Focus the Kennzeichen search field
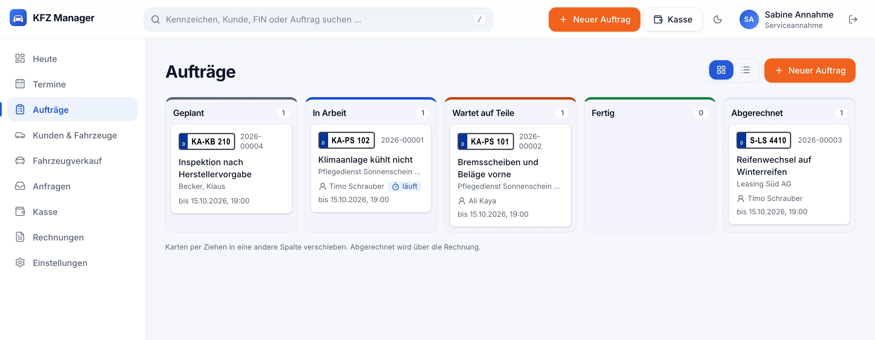 click(318, 20)
